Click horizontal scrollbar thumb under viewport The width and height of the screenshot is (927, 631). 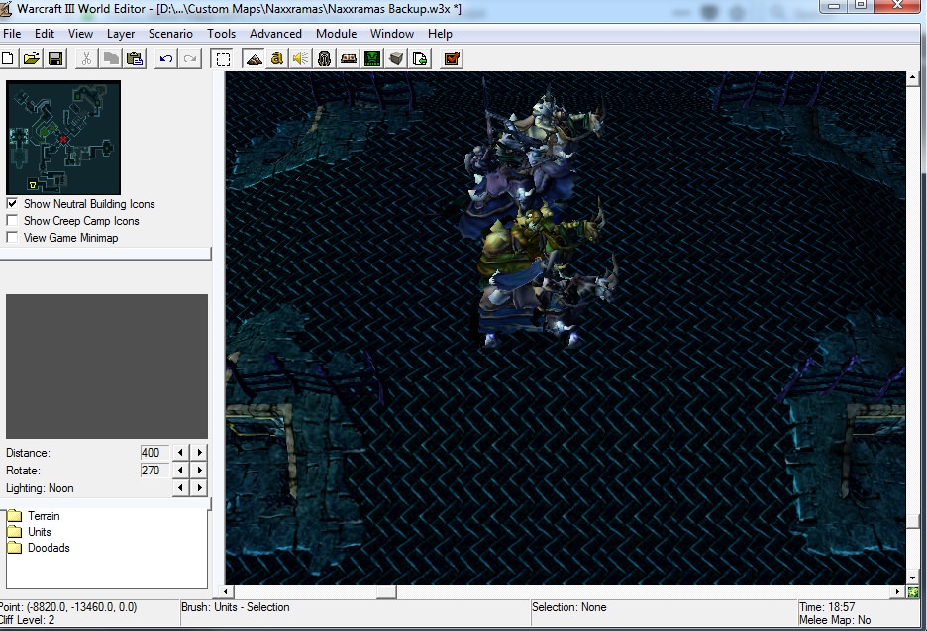click(386, 592)
